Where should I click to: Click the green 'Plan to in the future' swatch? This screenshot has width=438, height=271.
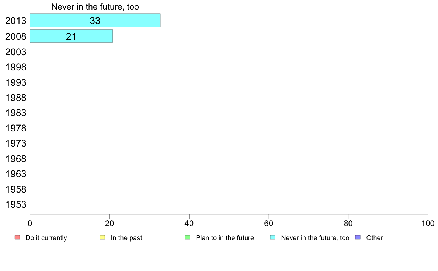click(188, 237)
